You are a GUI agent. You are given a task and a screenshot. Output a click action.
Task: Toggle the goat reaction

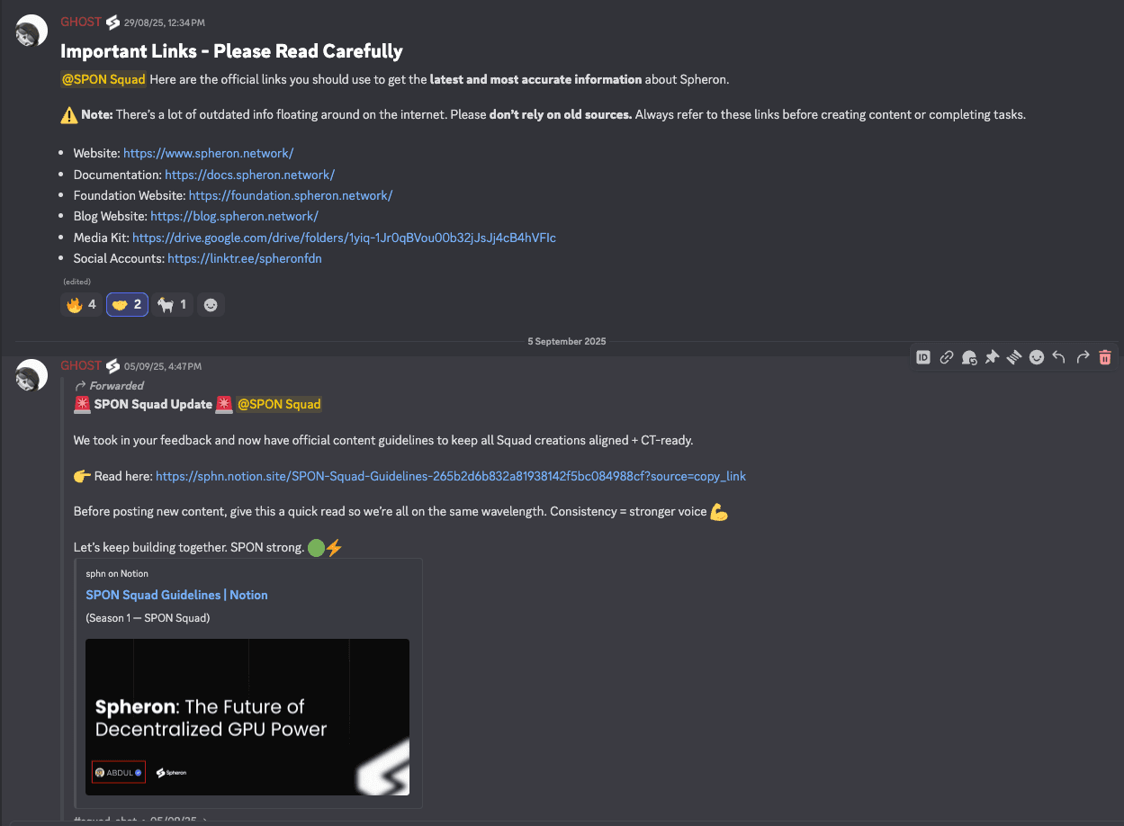tap(172, 305)
